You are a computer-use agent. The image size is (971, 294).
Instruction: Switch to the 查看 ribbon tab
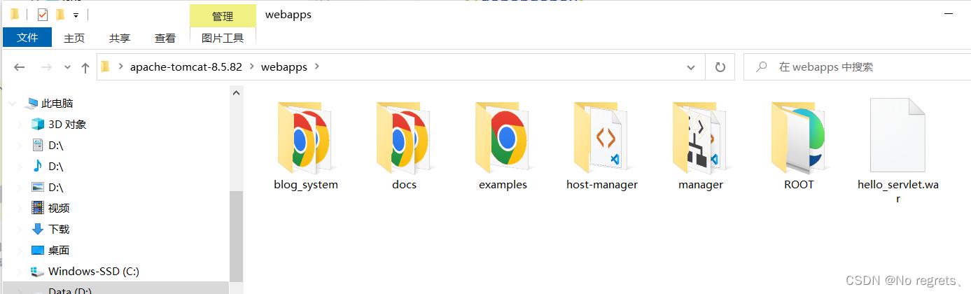click(x=165, y=38)
